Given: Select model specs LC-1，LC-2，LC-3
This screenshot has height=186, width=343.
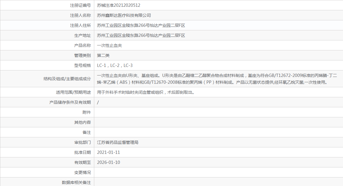Looking at the screenshot, I should (x=115, y=65).
